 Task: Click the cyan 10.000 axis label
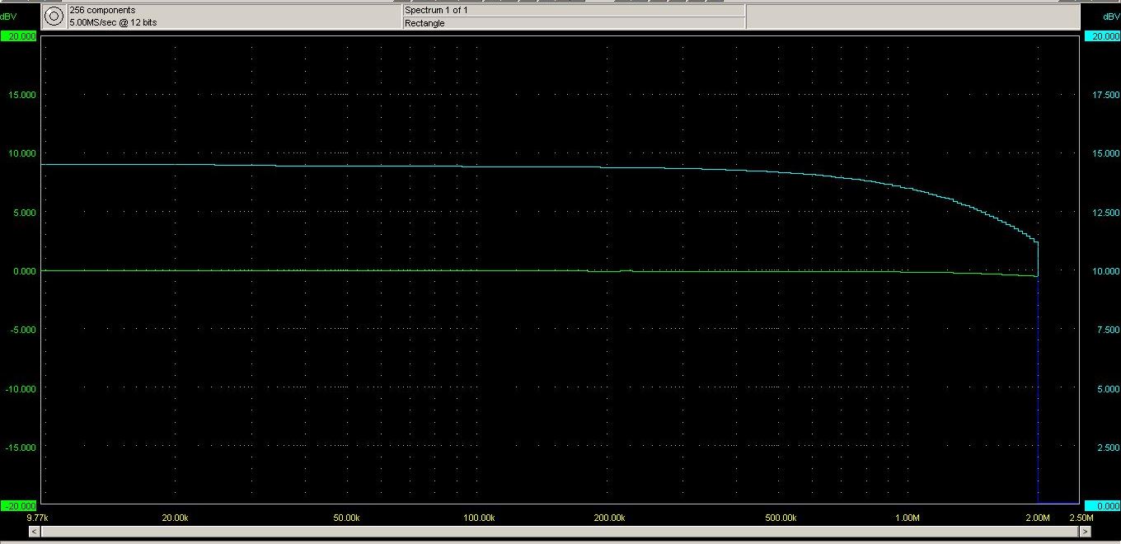(1105, 270)
